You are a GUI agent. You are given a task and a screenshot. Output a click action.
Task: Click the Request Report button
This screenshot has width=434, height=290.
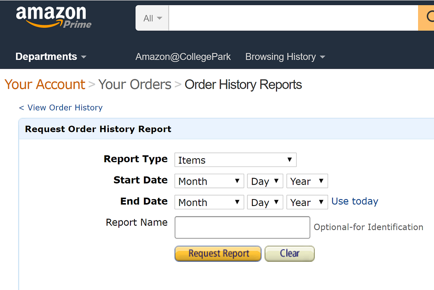[218, 253]
